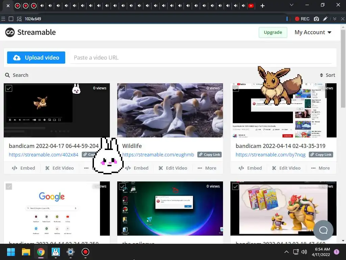Image resolution: width=346 pixels, height=260 pixels.
Task: Open File Explorer from the taskbar
Action: point(26,252)
